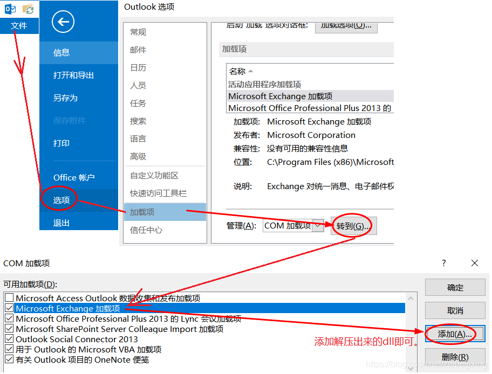Click 确定 in COM 加载项 dialog
Viewport: 492px width, 374px height.
pos(455,287)
